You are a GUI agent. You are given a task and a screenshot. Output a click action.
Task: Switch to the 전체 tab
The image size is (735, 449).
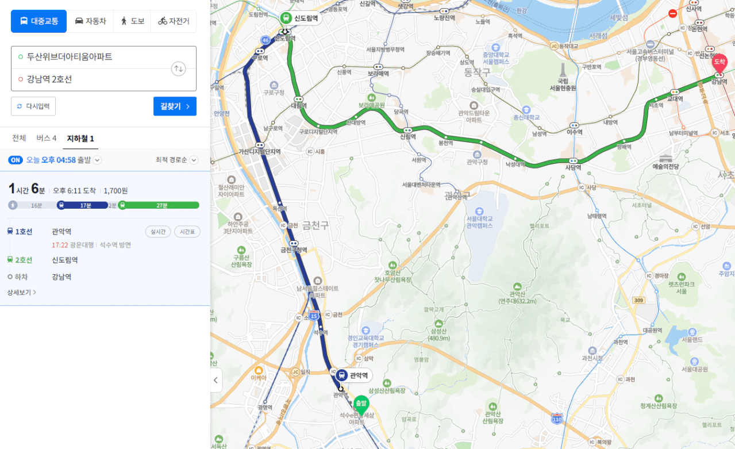pos(19,139)
